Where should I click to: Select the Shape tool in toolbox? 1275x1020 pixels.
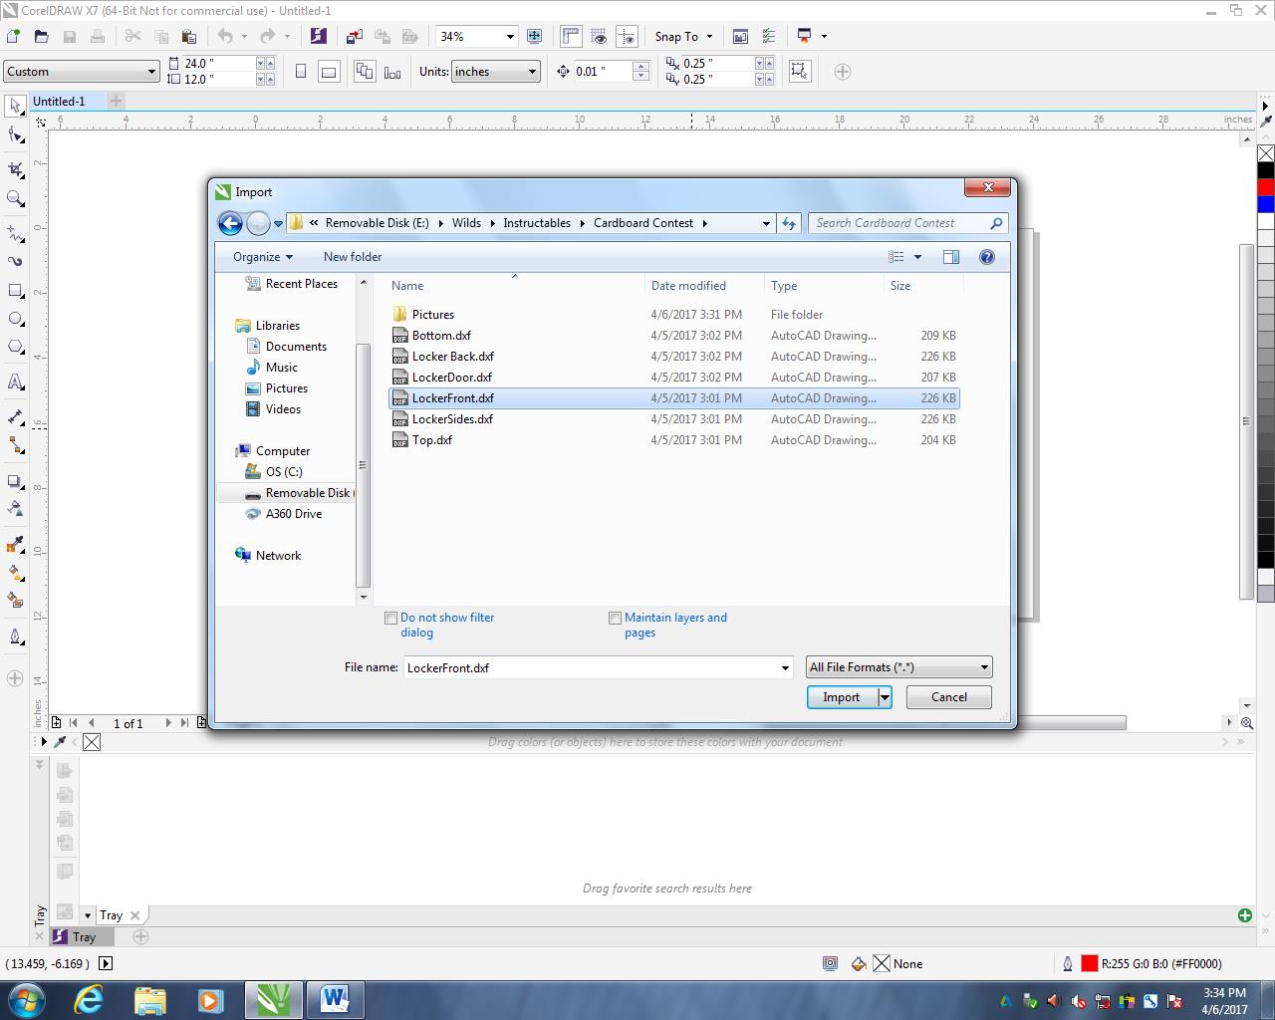15,135
